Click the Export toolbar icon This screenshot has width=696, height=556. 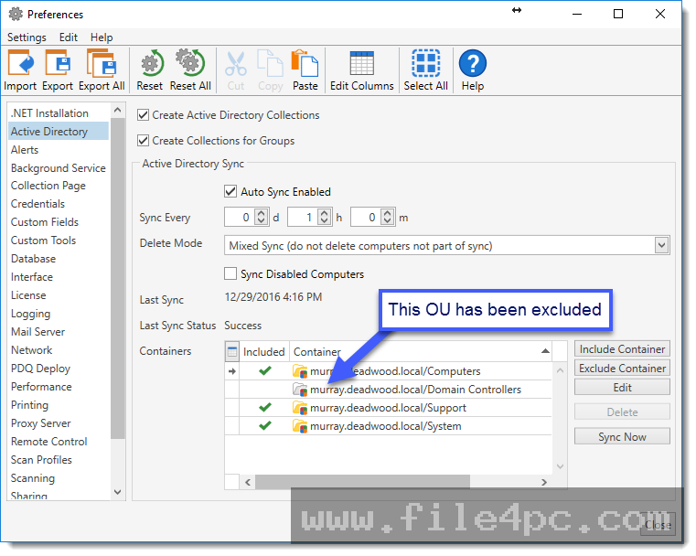(x=58, y=63)
